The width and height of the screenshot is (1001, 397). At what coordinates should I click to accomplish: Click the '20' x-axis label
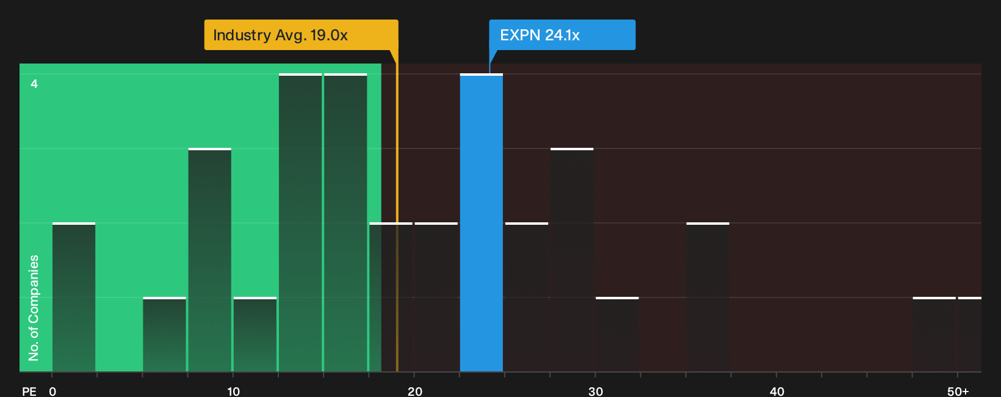click(x=414, y=392)
